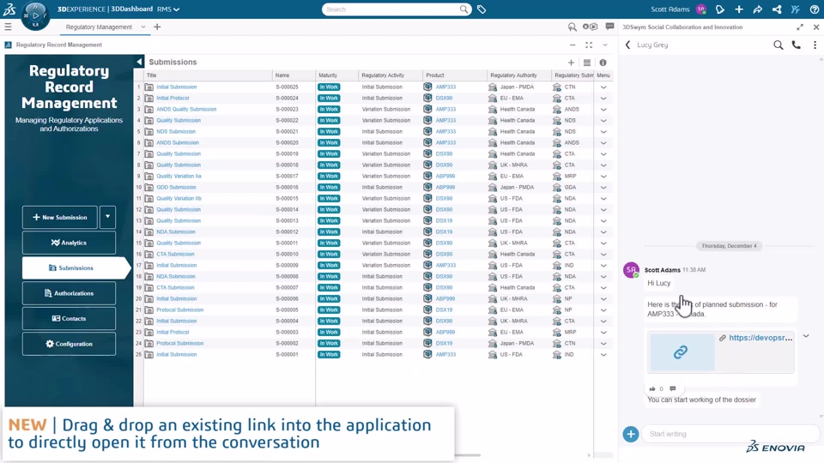Viewport: 824px width, 463px height.
Task: Expand the shared link message options chevron
Action: (x=806, y=336)
